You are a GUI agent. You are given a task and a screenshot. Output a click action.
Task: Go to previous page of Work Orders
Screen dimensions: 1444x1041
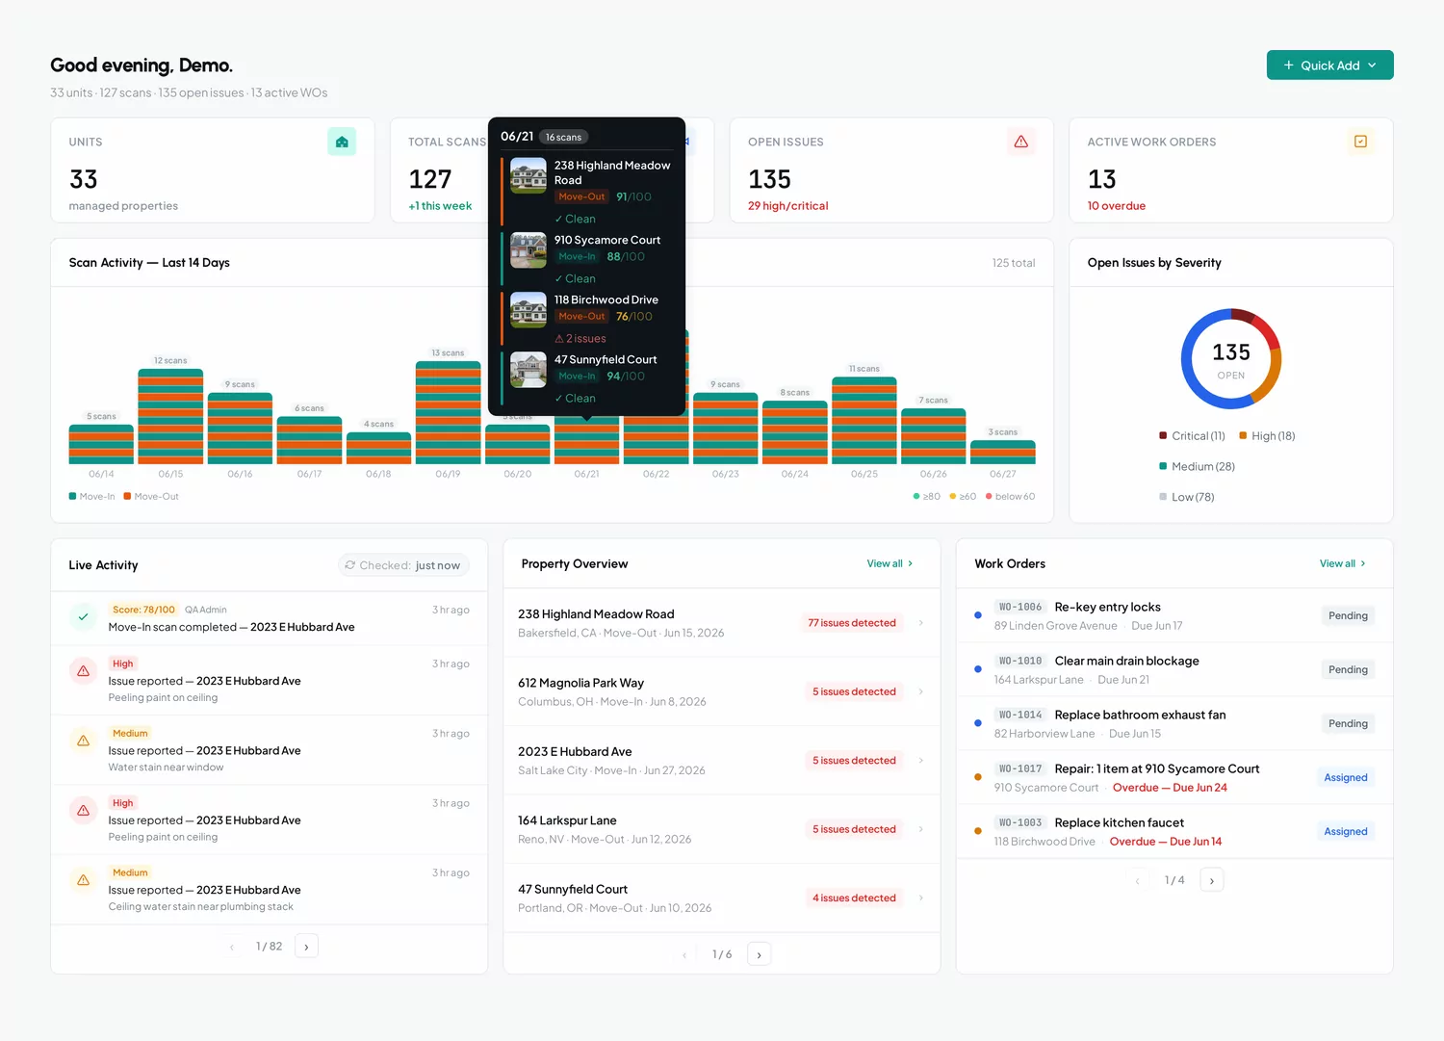[1137, 880]
